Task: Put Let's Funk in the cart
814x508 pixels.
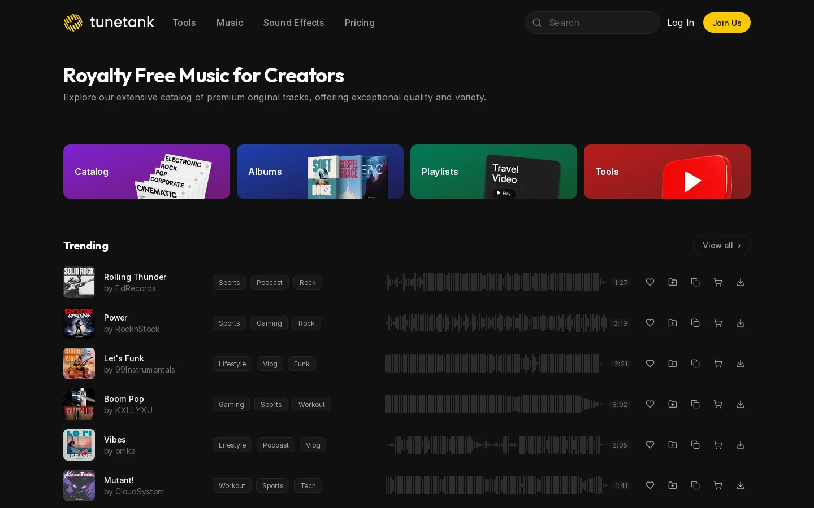Action: tap(718, 364)
